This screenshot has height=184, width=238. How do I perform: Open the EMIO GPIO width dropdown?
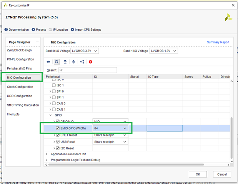110,128
